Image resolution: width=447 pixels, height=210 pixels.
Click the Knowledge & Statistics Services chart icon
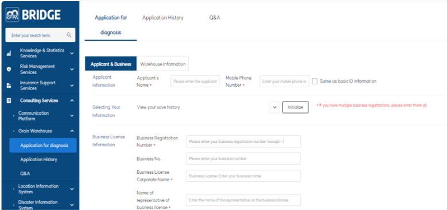pyautogui.click(x=9, y=53)
